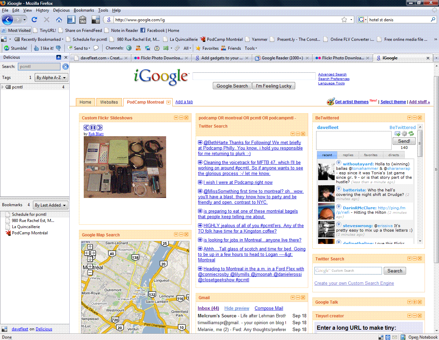Open the History menu
This screenshot has height=340, width=439.
tap(43, 10)
